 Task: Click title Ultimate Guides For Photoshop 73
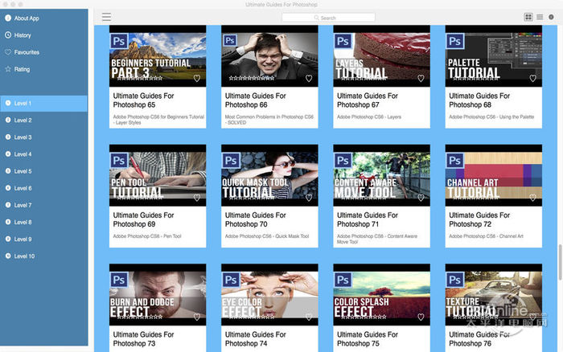(x=143, y=338)
